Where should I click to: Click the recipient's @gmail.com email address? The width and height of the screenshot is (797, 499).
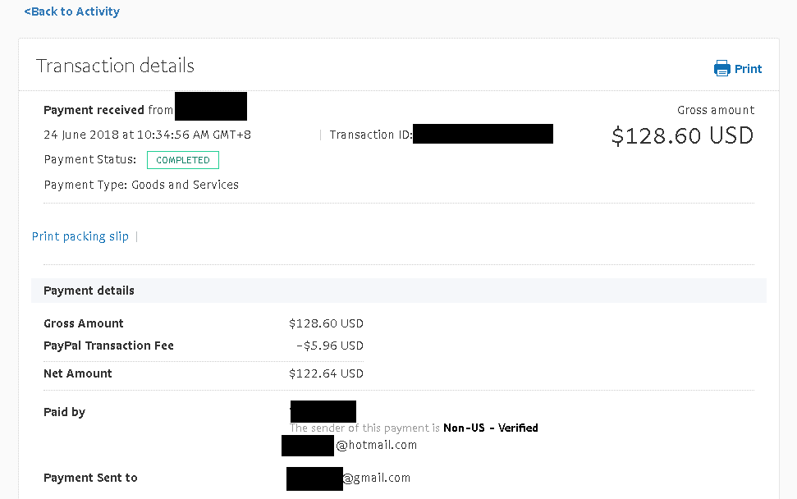click(349, 478)
